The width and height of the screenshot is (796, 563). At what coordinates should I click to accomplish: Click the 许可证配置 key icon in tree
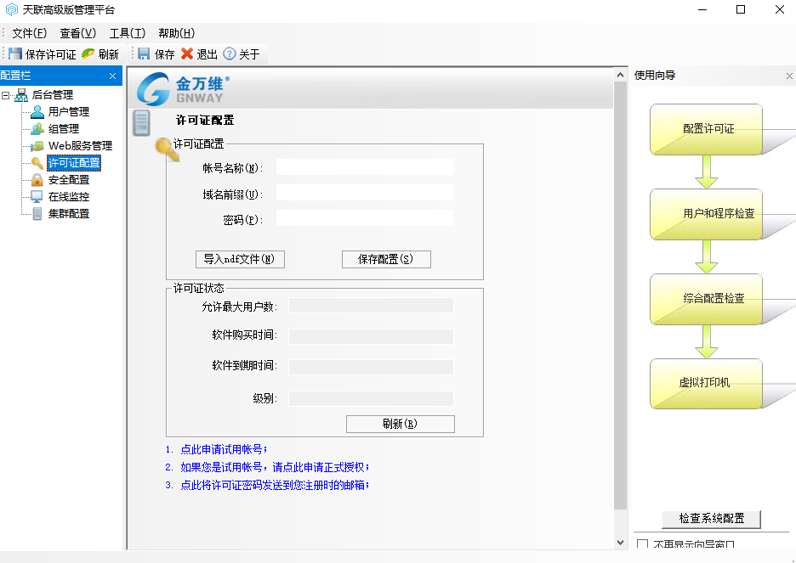(37, 163)
